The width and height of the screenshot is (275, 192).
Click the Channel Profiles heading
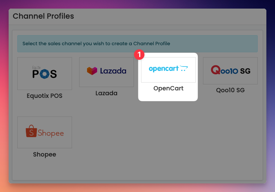pyautogui.click(x=43, y=16)
